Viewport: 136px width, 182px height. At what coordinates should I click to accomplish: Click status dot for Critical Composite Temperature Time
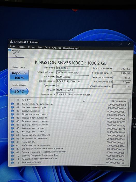(x=12, y=159)
